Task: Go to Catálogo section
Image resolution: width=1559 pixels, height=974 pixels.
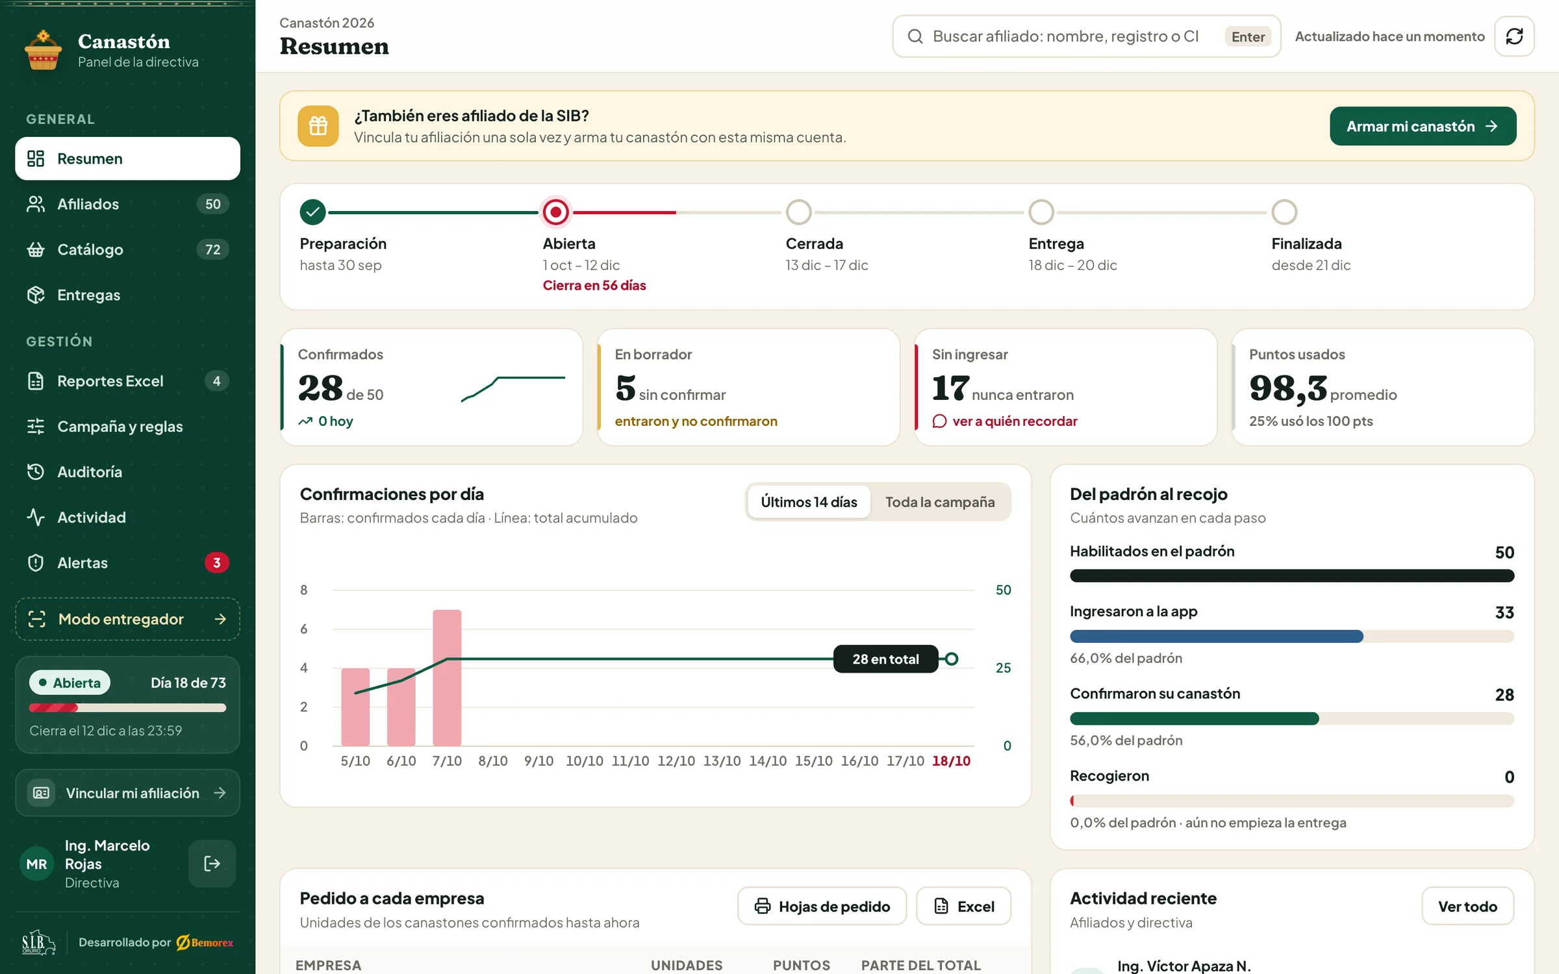Action: click(x=127, y=249)
